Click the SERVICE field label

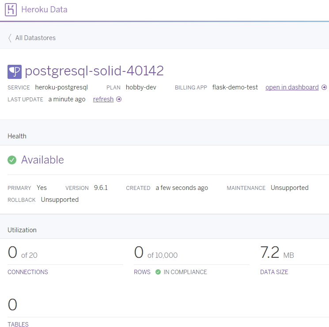pos(19,88)
